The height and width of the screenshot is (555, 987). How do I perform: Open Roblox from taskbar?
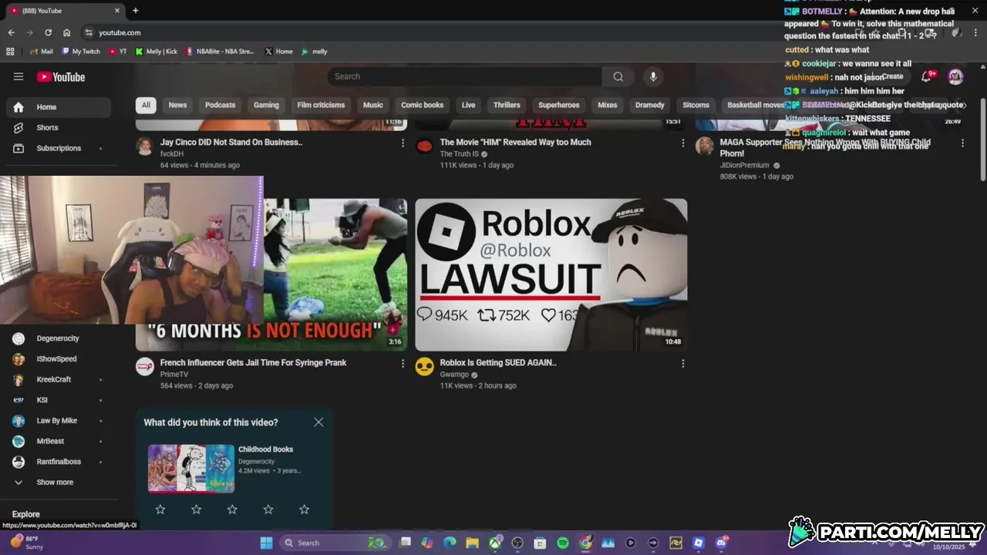[698, 543]
